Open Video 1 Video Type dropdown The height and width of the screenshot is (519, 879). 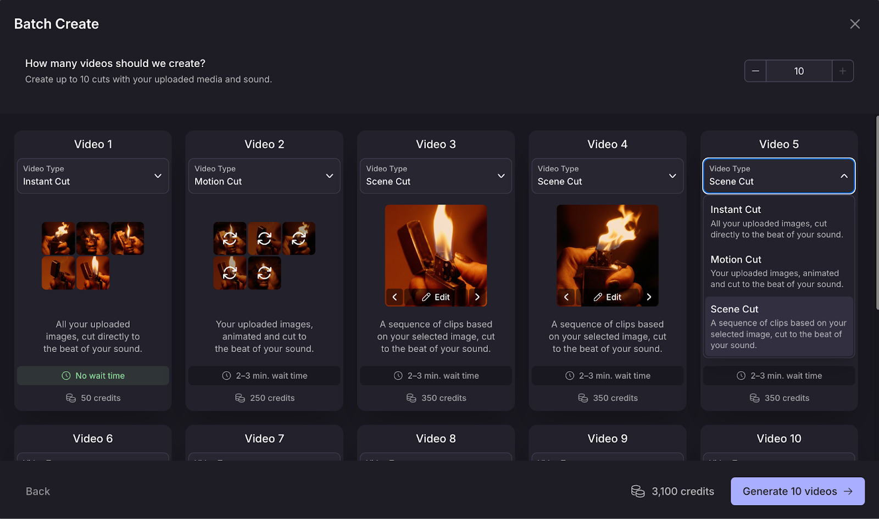[x=93, y=176]
